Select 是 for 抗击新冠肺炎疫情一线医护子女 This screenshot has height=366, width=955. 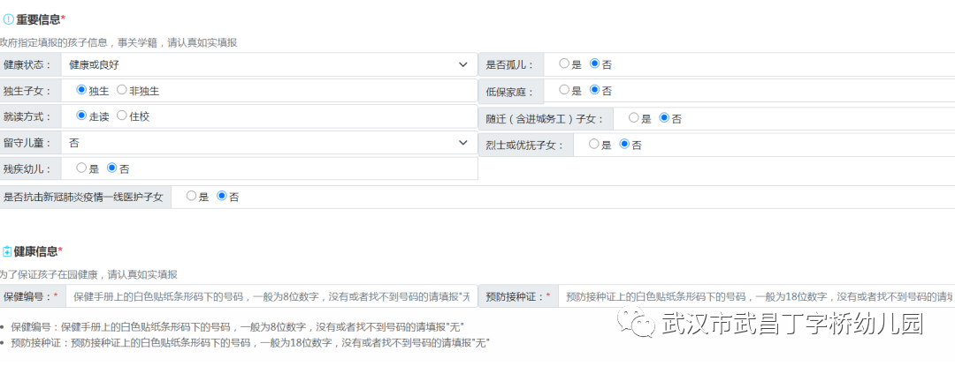pyautogui.click(x=191, y=197)
